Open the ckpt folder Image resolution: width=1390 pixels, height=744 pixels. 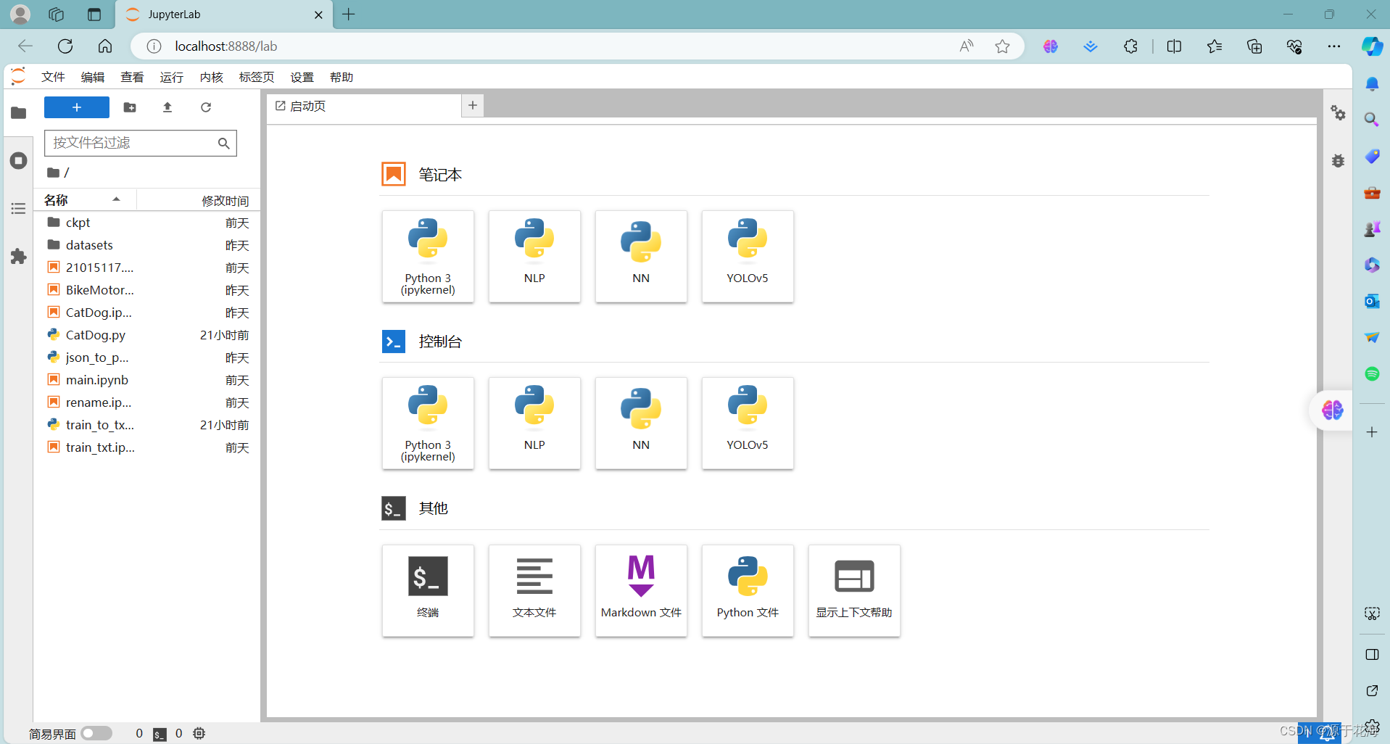(148, 223)
